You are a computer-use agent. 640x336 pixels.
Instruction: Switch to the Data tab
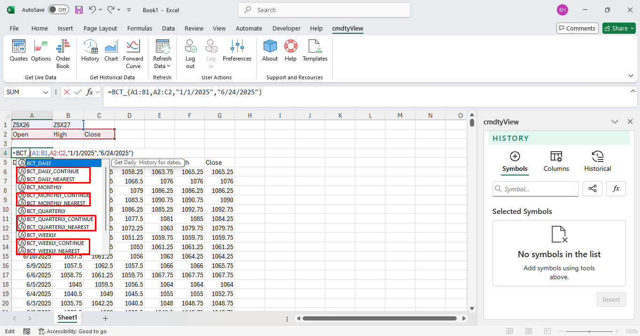pyautogui.click(x=168, y=28)
